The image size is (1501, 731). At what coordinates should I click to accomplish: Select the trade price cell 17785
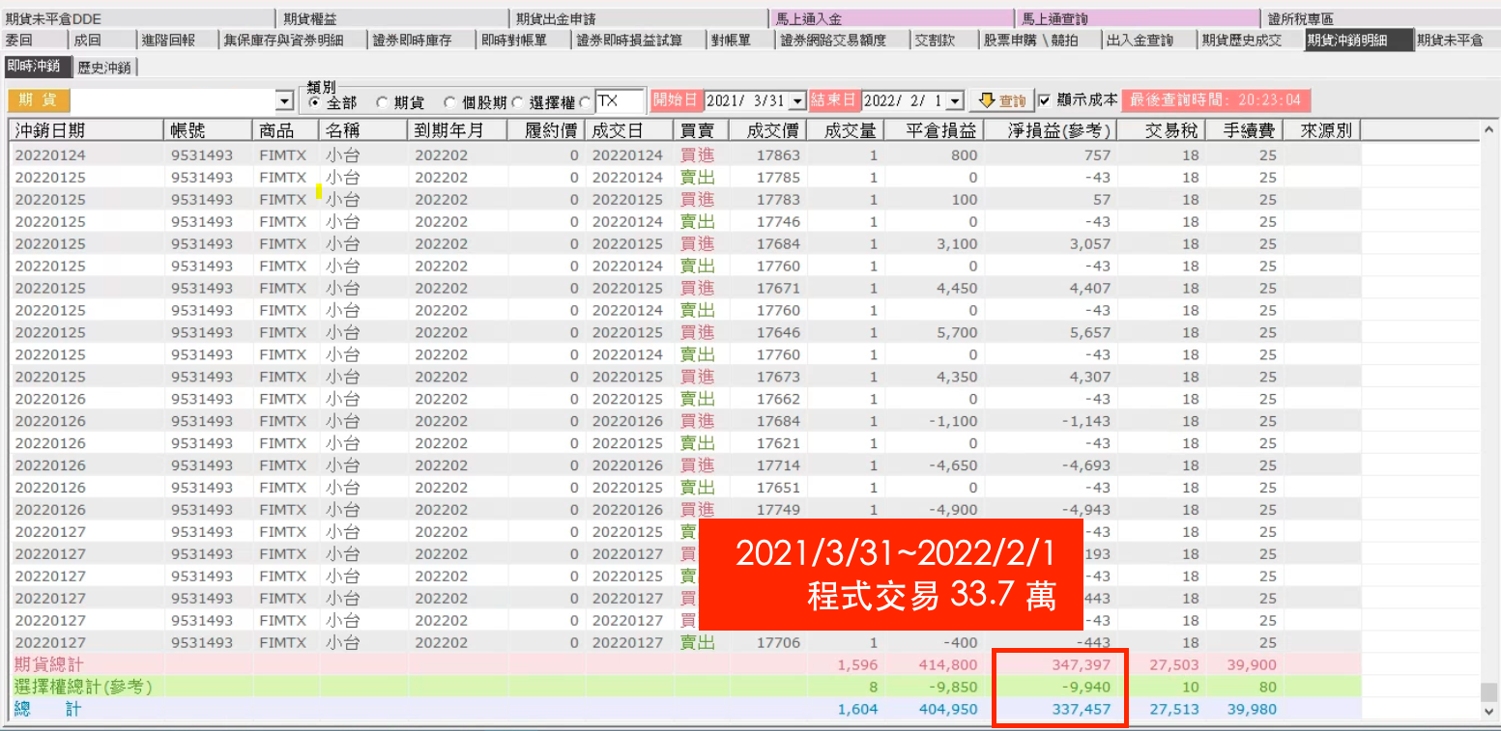778,178
